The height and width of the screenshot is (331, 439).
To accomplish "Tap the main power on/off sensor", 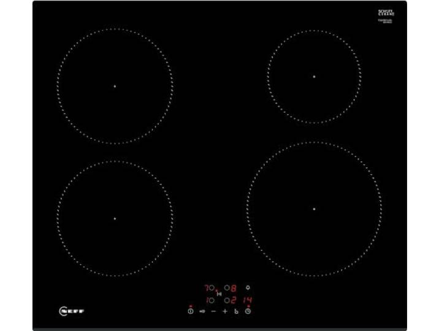I will click(191, 311).
